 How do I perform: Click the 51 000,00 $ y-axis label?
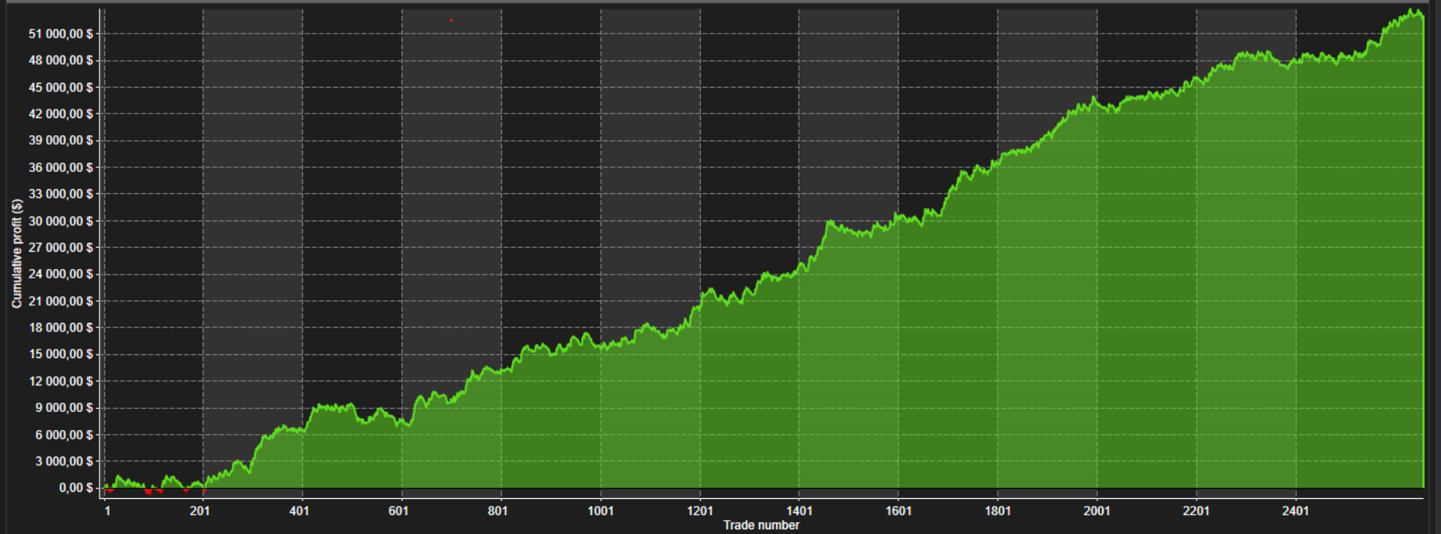[x=60, y=34]
